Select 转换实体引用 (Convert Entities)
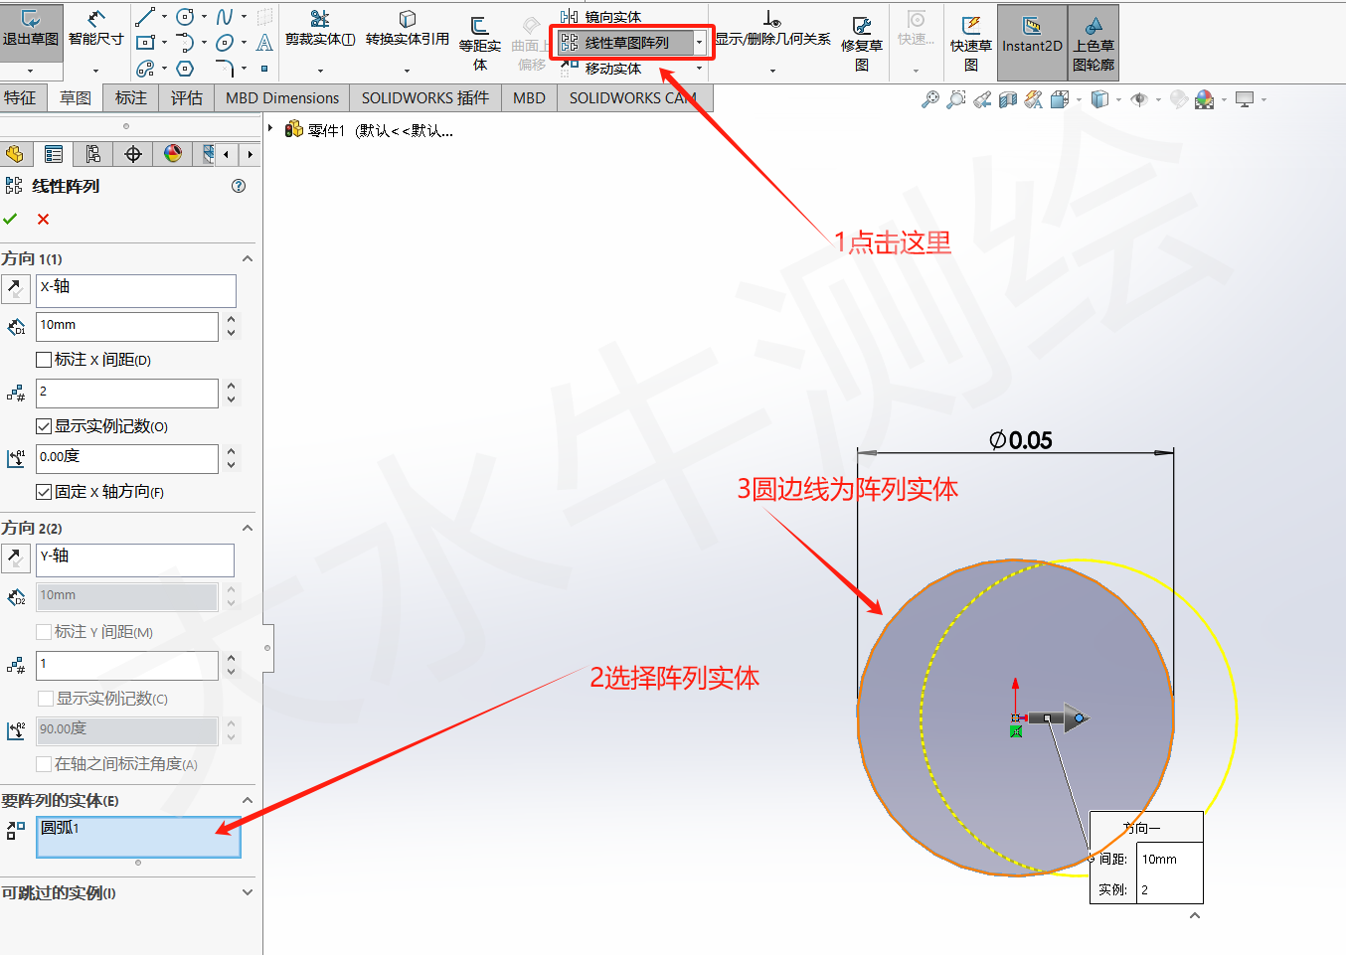Screen dimensions: 1346x955 click(x=408, y=36)
